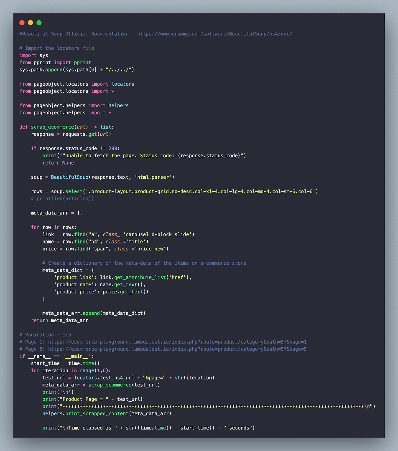This screenshot has width=398, height=451.
Task: Click the print('\n') line
Action: pyautogui.click(x=58, y=392)
